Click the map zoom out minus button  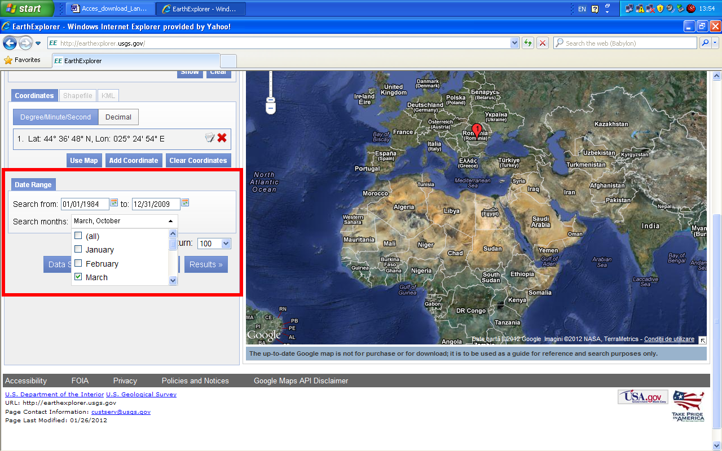[270, 107]
